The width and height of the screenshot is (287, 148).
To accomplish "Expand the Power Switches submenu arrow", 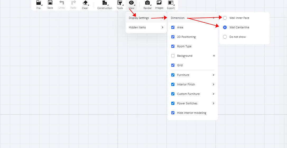I will click(214, 103).
